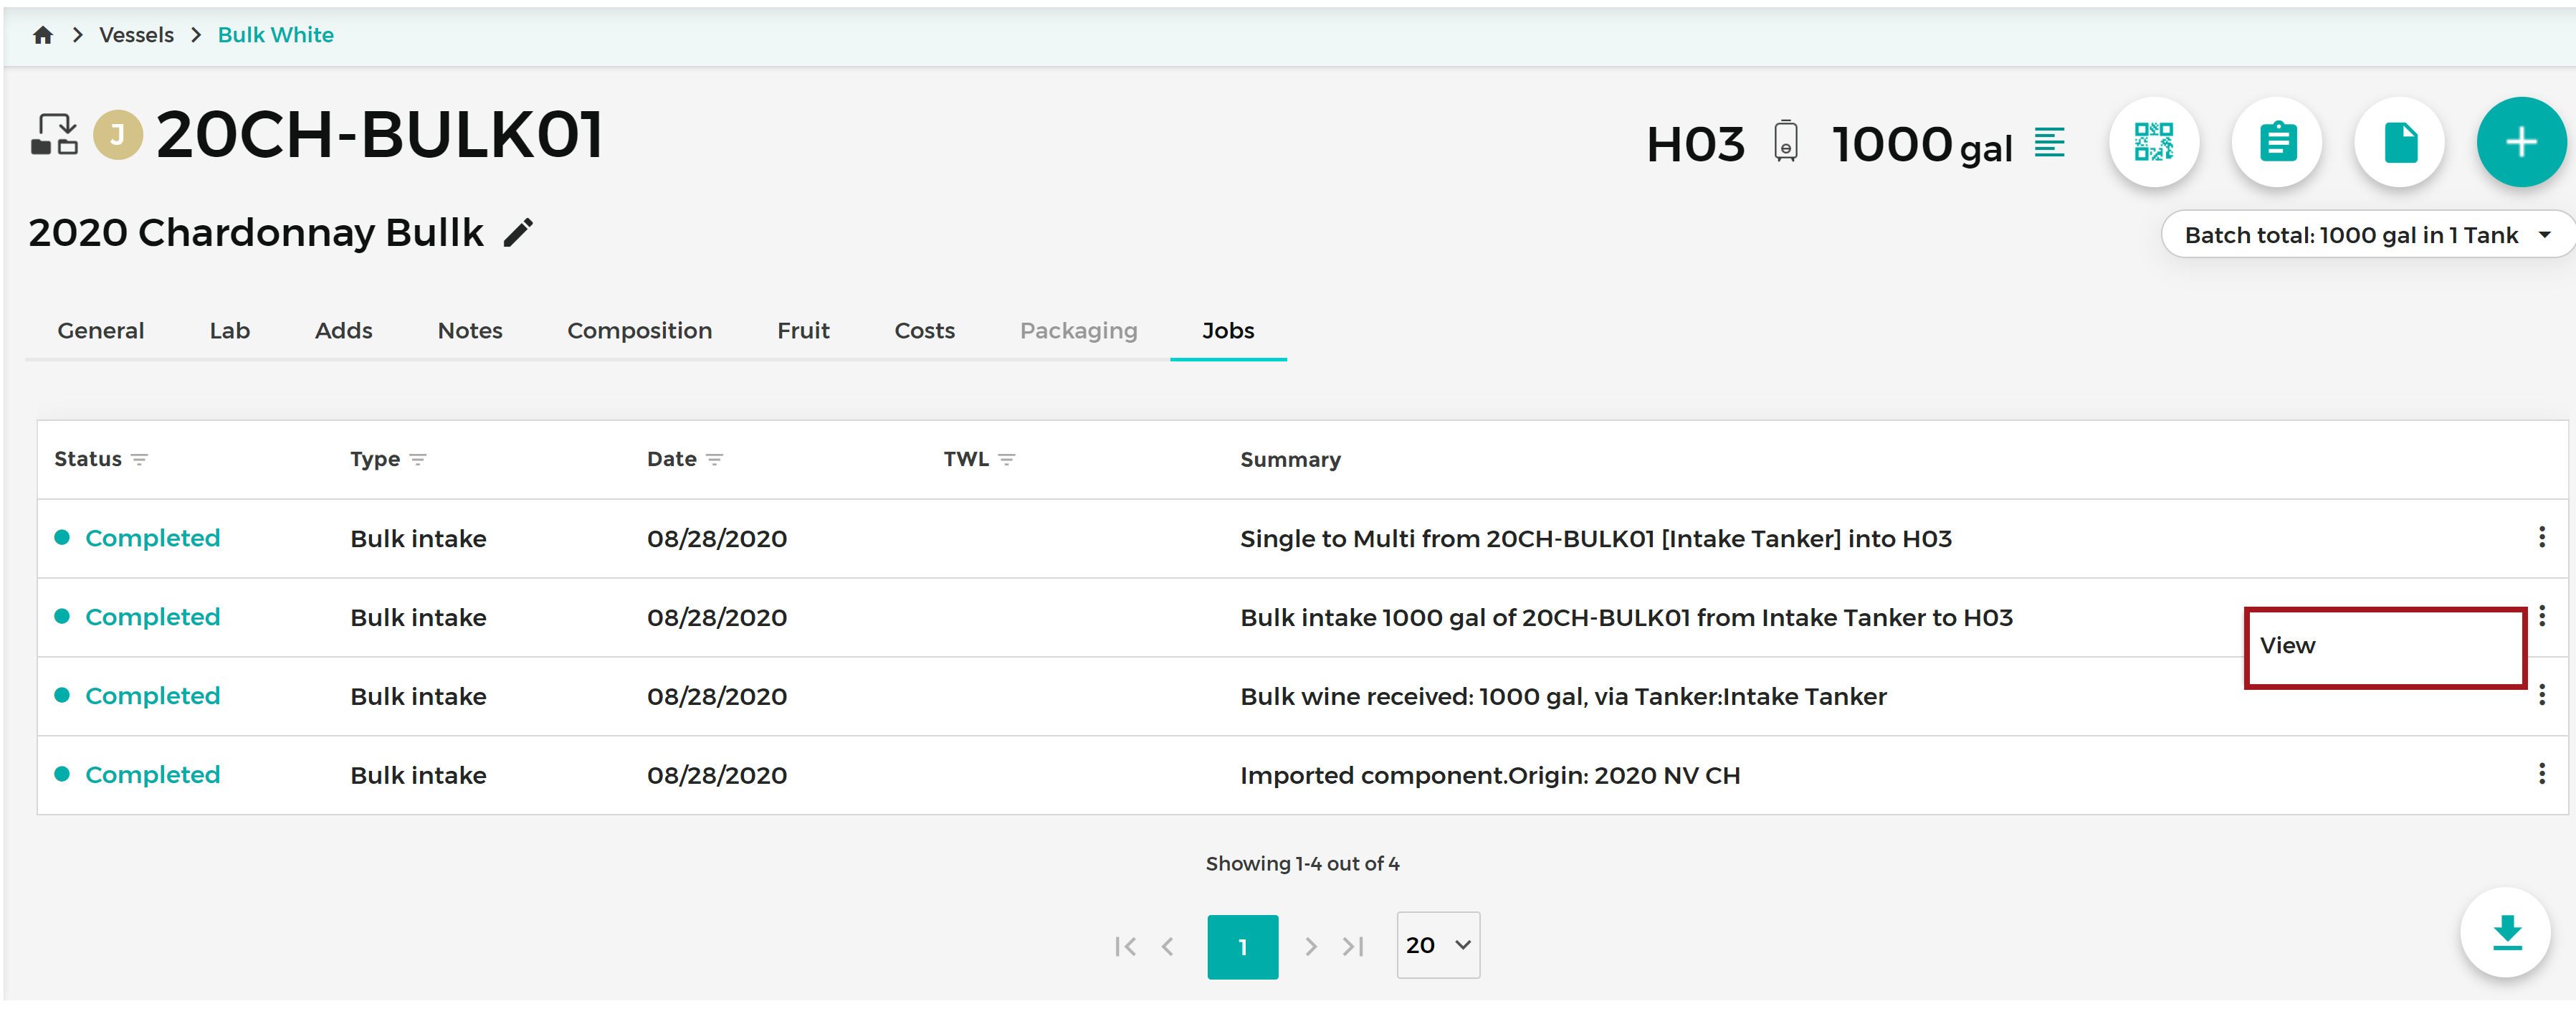
Task: Filter by the Status column
Action: click(139, 460)
